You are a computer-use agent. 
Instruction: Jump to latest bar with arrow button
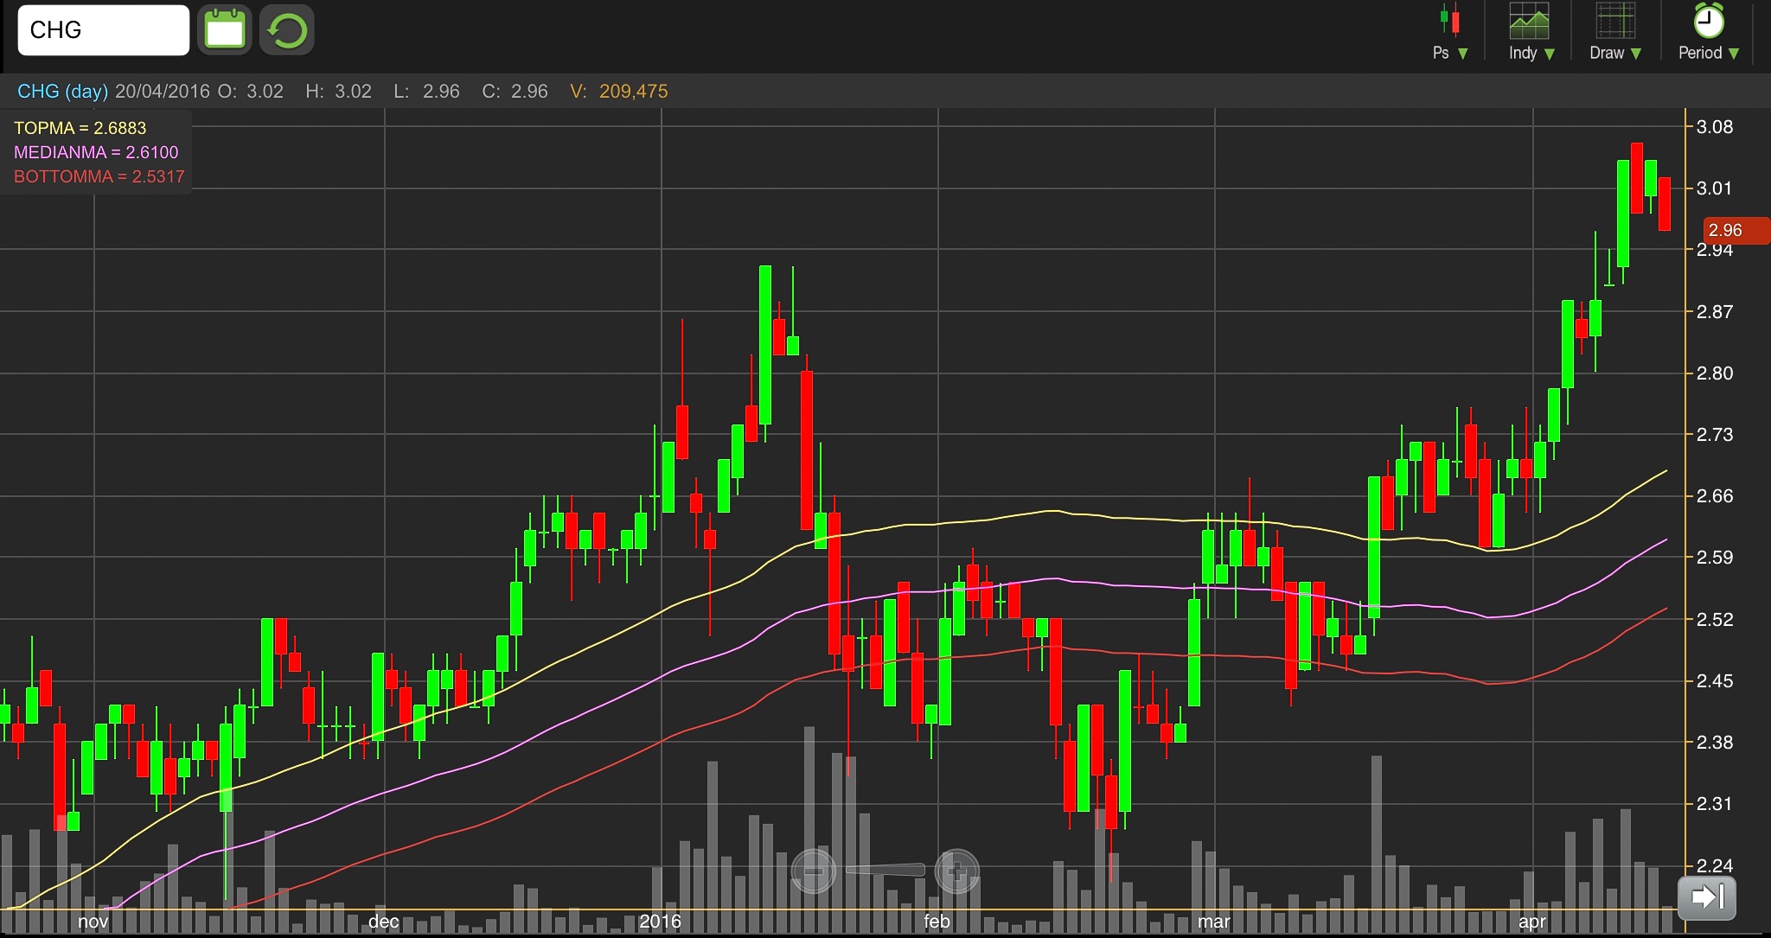coord(1706,897)
